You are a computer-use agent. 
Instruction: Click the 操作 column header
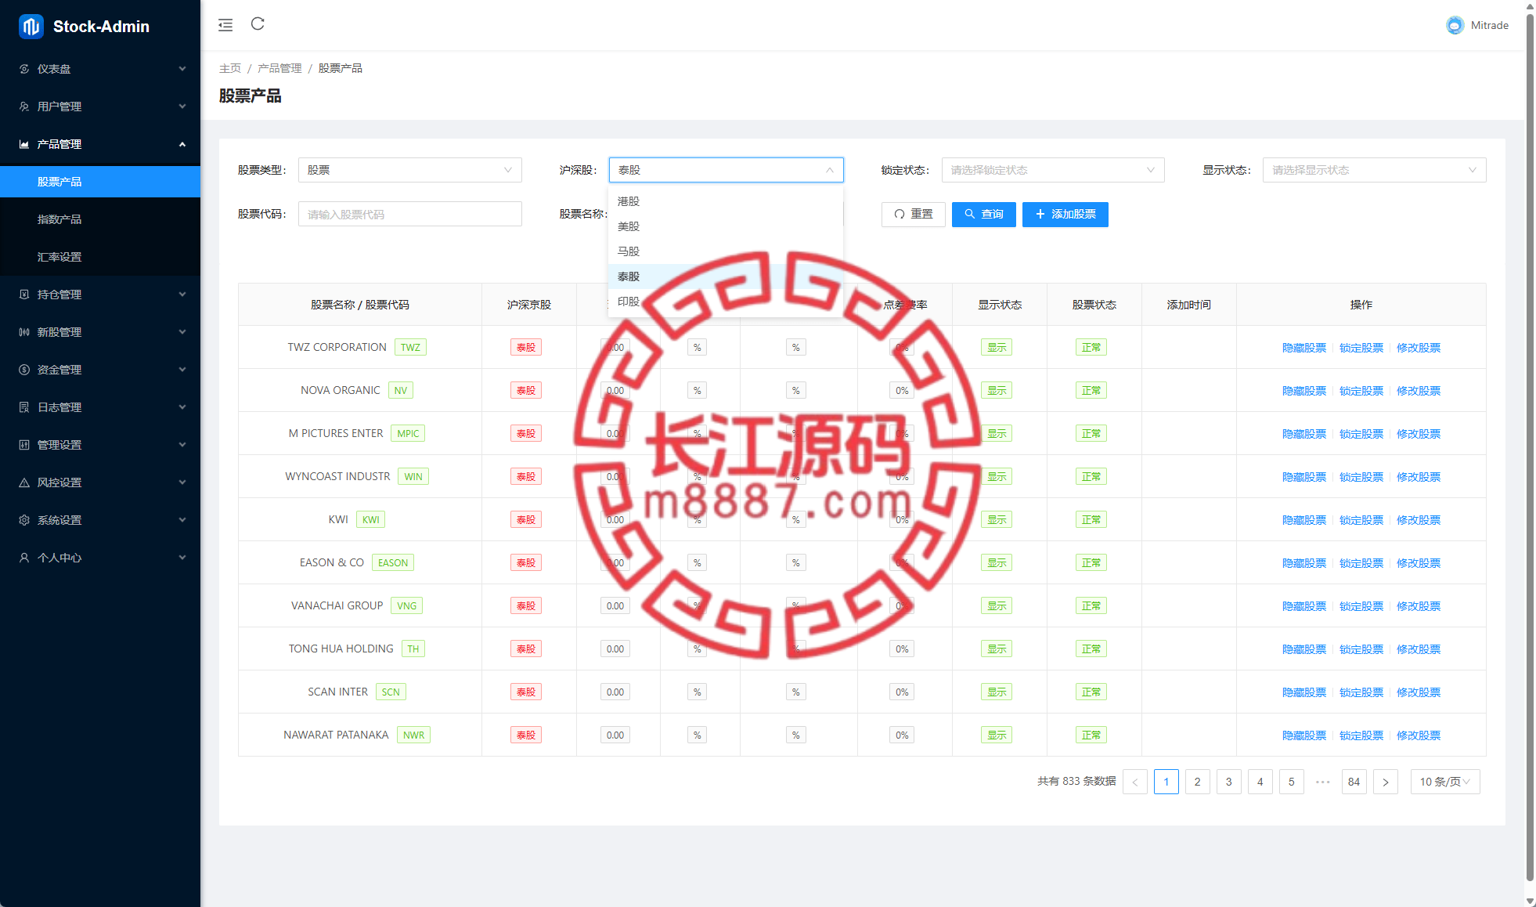coord(1361,305)
